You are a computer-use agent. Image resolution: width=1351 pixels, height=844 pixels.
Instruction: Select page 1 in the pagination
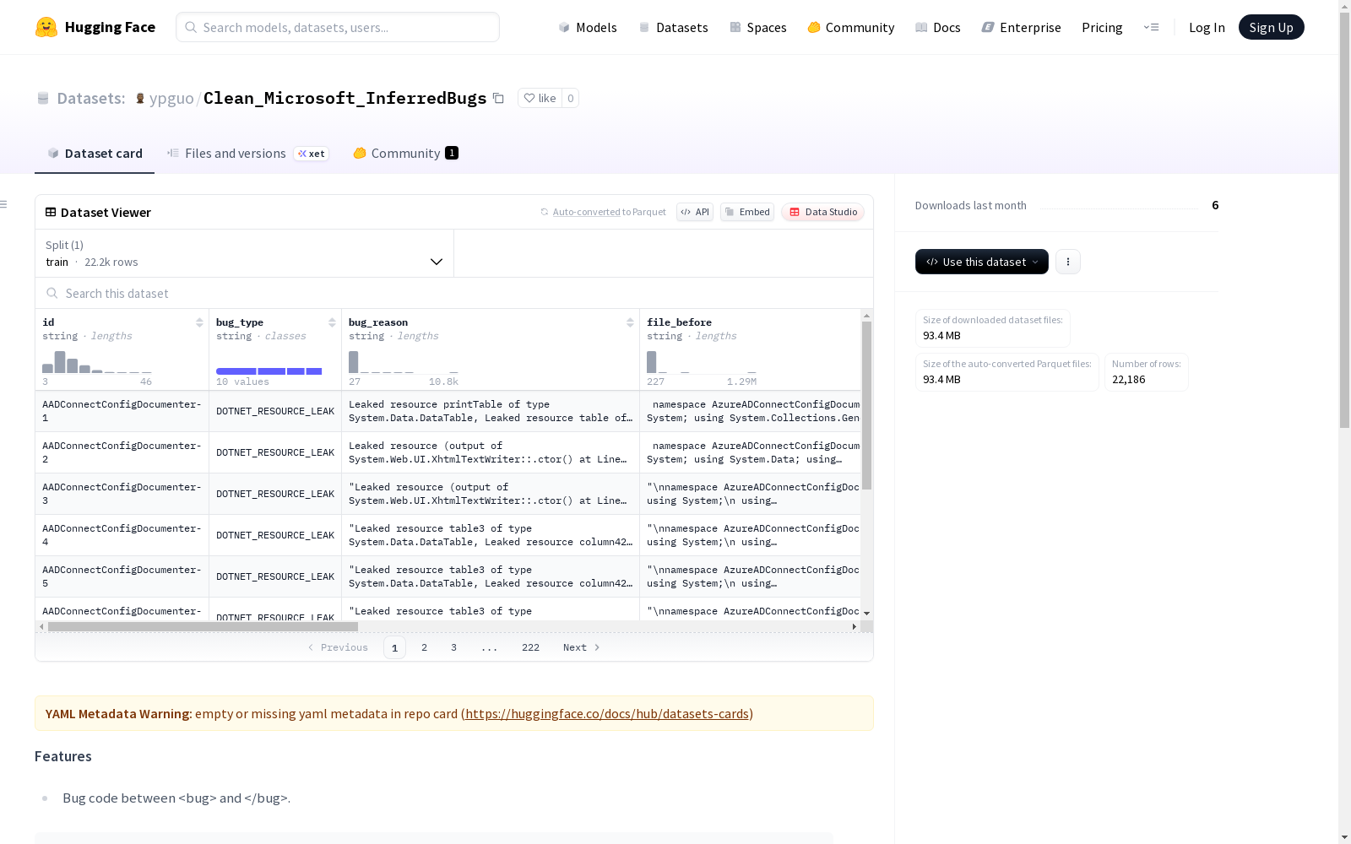[394, 647]
